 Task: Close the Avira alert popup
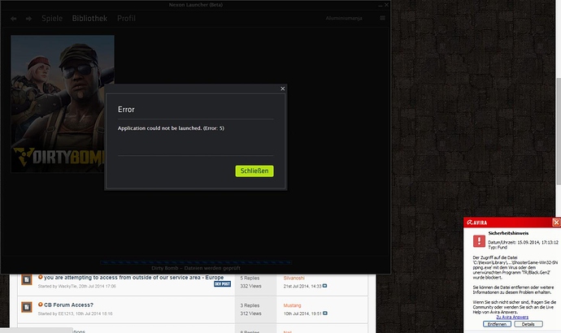click(x=555, y=221)
